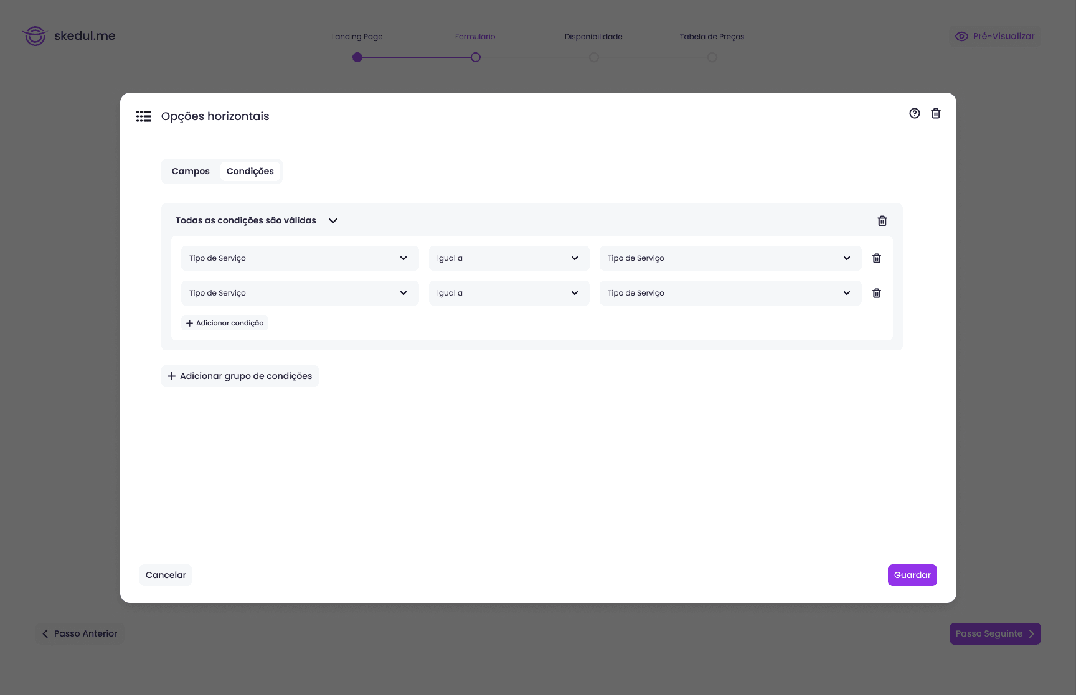Save with the Guardar button

click(x=912, y=575)
